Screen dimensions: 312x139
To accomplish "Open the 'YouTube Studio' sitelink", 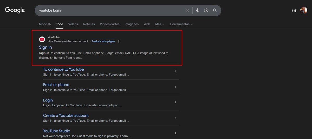I will [57, 131].
